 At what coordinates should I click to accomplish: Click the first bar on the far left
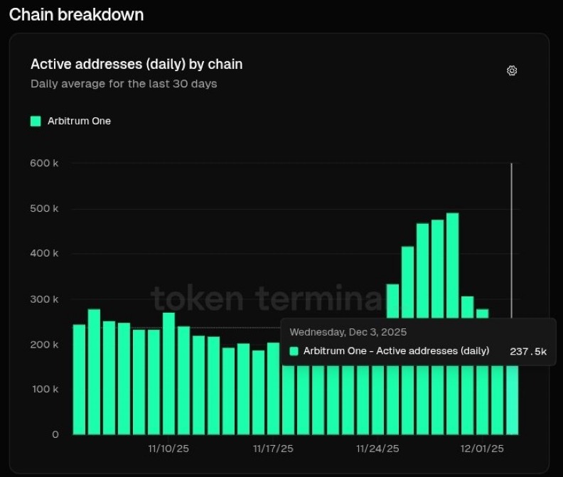pyautogui.click(x=79, y=379)
